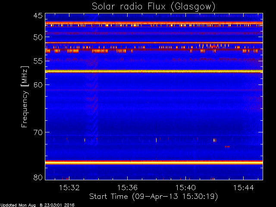This screenshot has width=276, height=207.
Task: Click the 45 frequency tick label
Action: coord(38,16)
